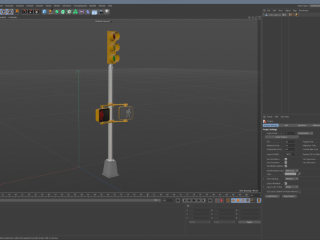Toggle the Use Animation checkbox
The image size is (320, 240).
coord(286,159)
